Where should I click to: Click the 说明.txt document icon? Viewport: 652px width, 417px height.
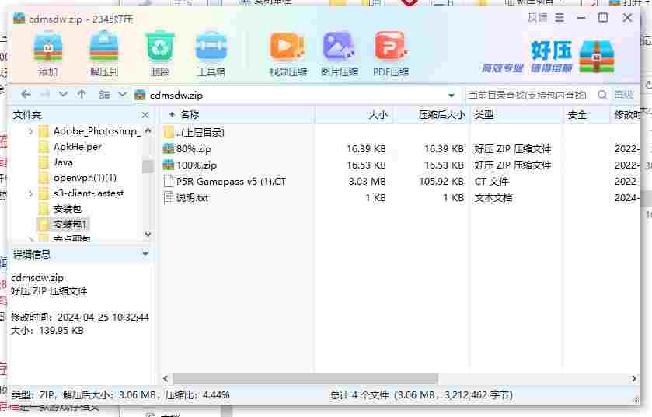click(169, 198)
